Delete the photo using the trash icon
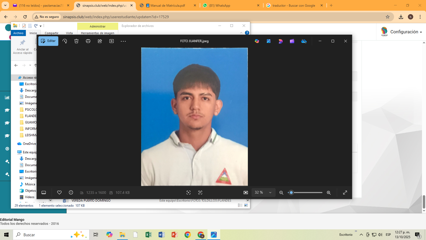The width and height of the screenshot is (426, 240). coord(76,41)
